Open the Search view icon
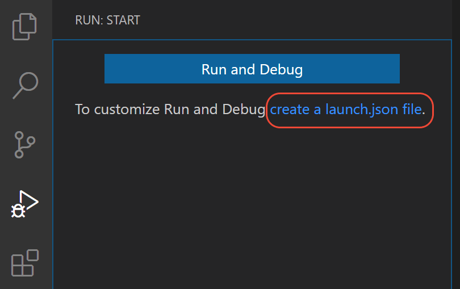Screen dimensions: 460x289 25,85
